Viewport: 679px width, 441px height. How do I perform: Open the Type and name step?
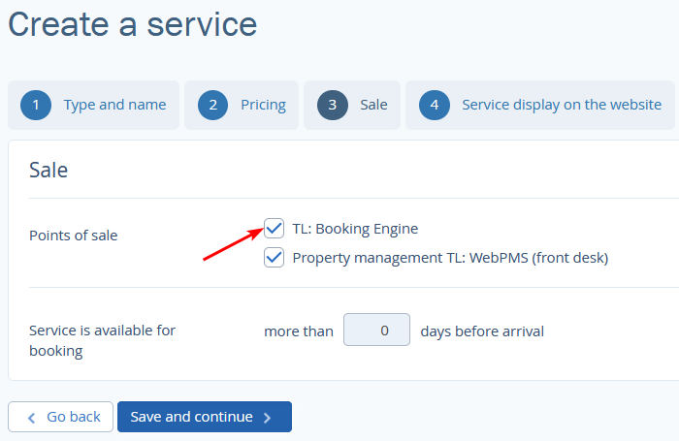click(93, 106)
